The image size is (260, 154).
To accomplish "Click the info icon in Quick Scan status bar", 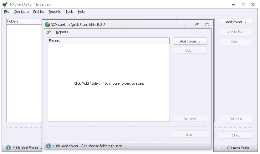I will coord(48,146).
